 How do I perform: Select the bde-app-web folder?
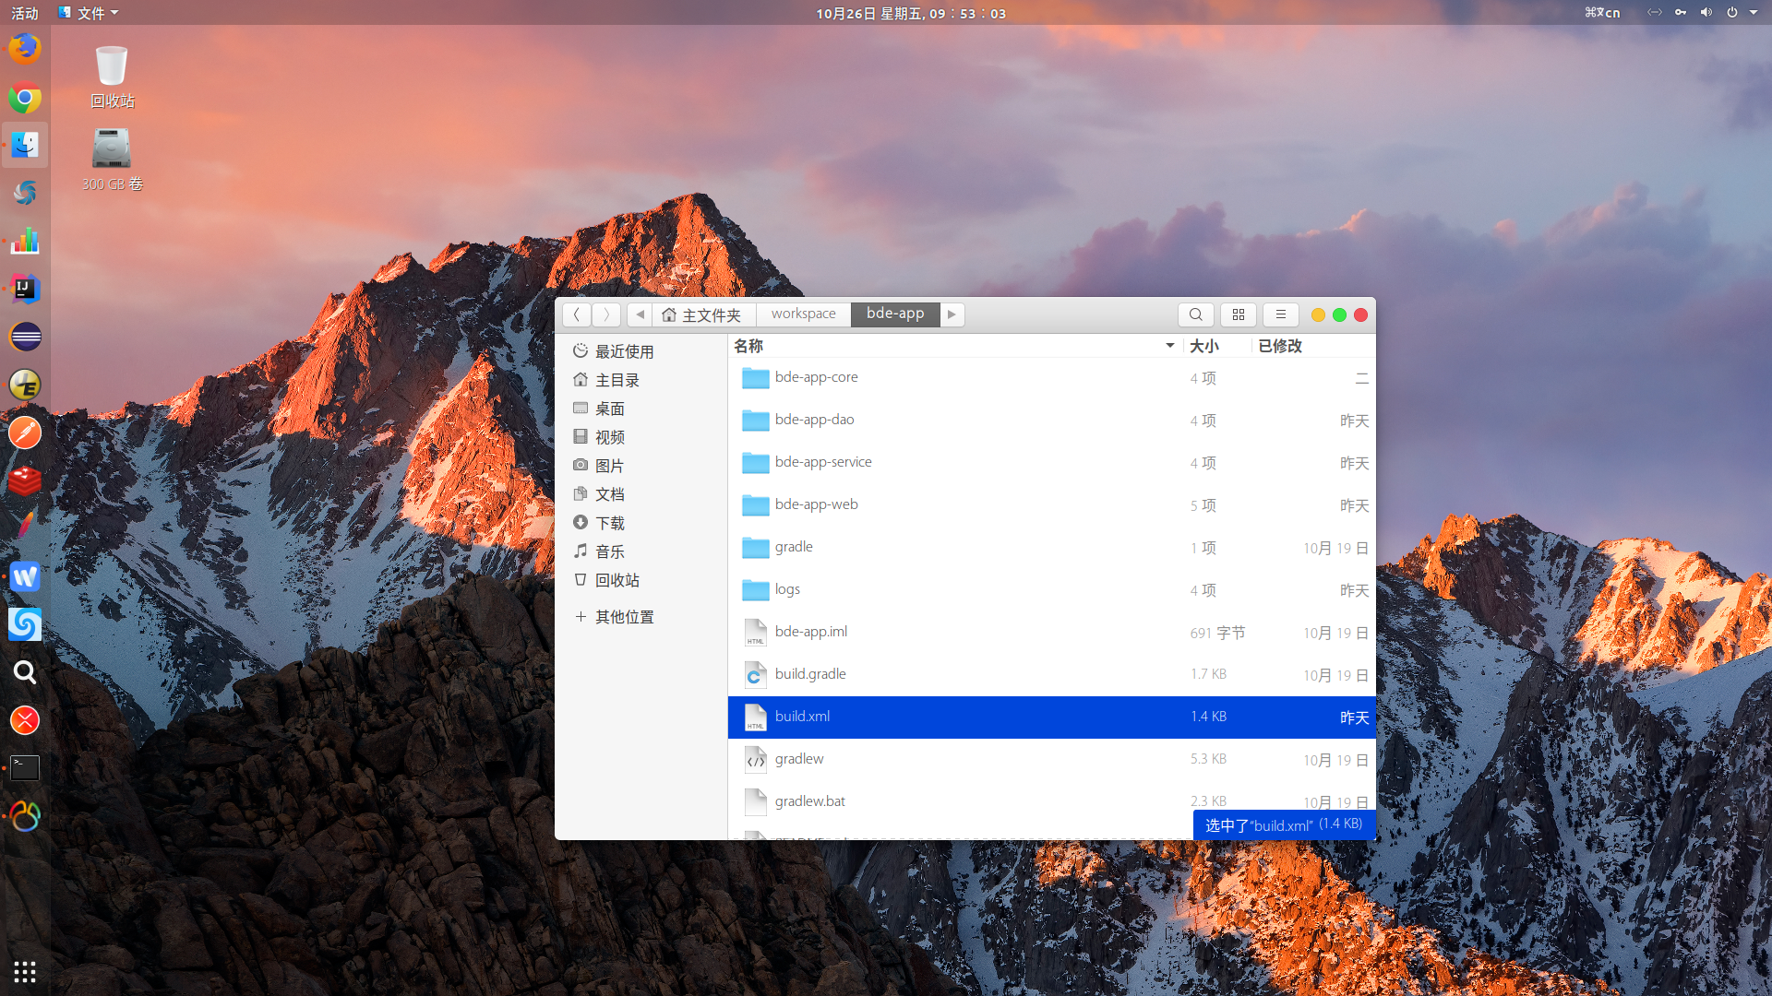pyautogui.click(x=816, y=504)
